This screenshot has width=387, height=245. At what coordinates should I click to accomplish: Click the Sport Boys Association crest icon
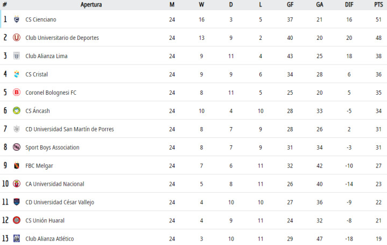click(x=17, y=148)
